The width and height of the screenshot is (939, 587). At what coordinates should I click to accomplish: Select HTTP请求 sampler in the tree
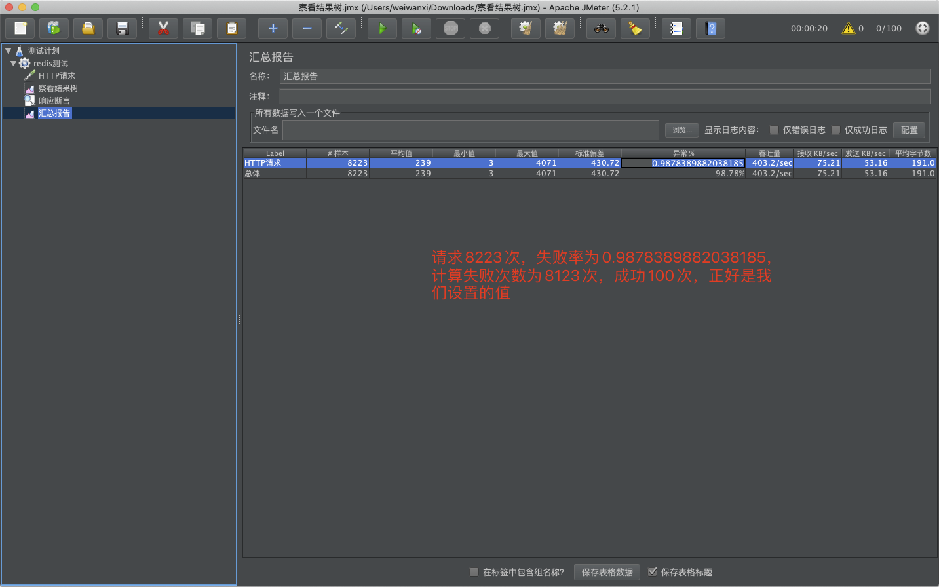[x=56, y=76]
